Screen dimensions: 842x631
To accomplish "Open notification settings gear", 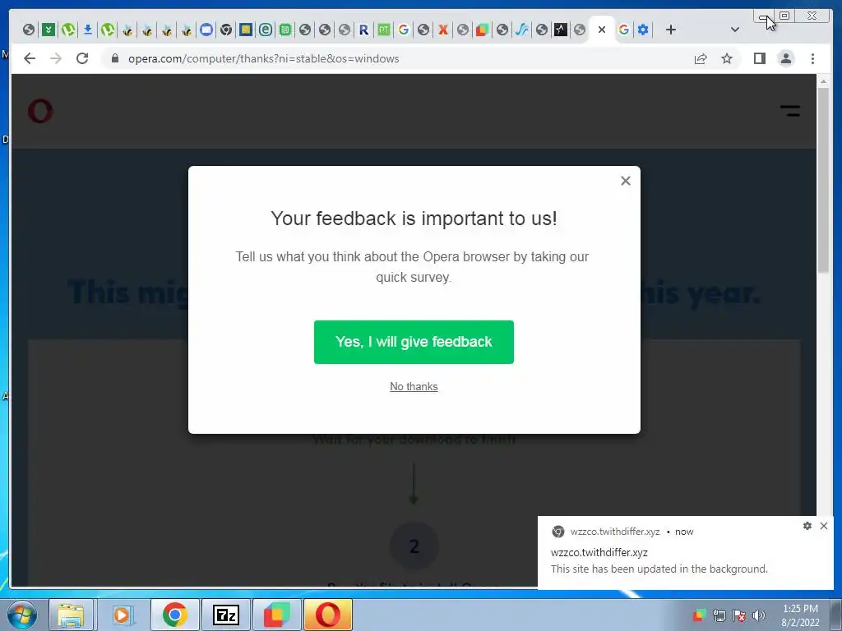I will (x=807, y=526).
